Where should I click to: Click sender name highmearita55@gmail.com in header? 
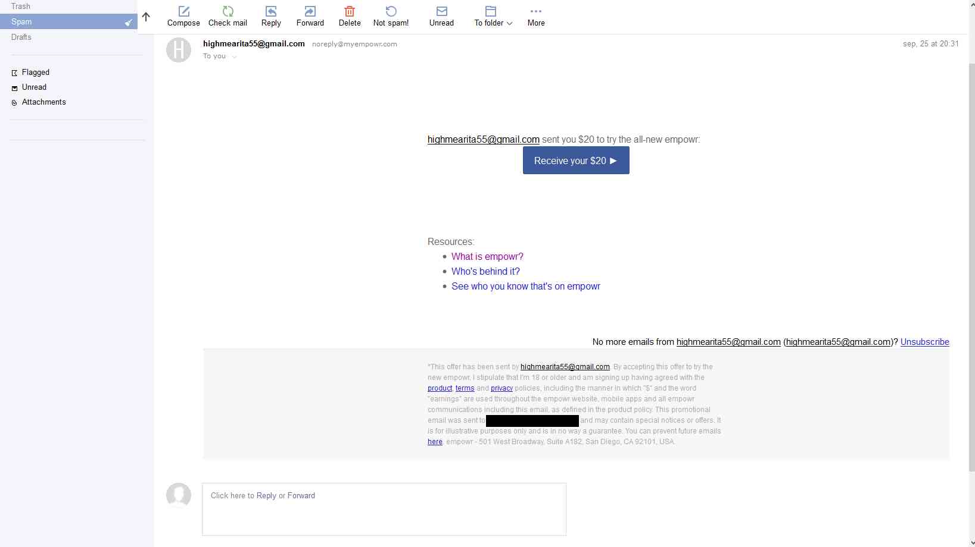(254, 43)
